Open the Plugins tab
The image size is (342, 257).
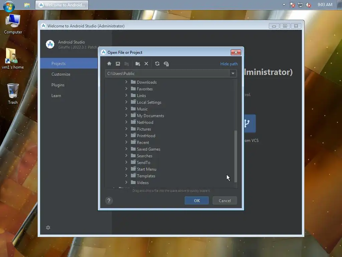(58, 85)
